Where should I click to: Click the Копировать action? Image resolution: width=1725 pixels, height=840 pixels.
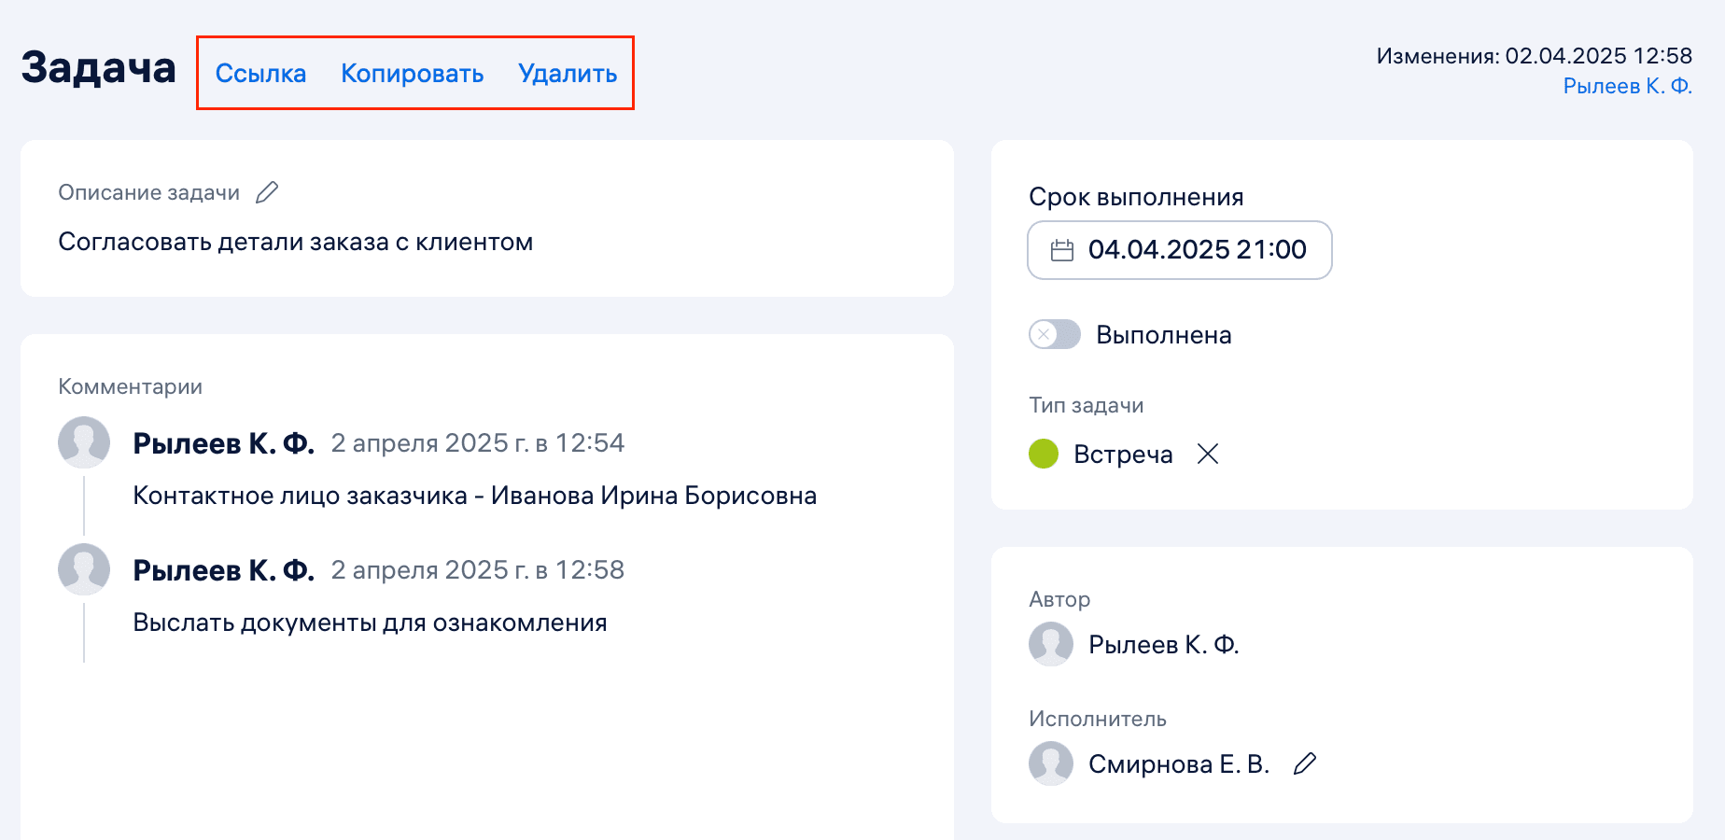[413, 73]
